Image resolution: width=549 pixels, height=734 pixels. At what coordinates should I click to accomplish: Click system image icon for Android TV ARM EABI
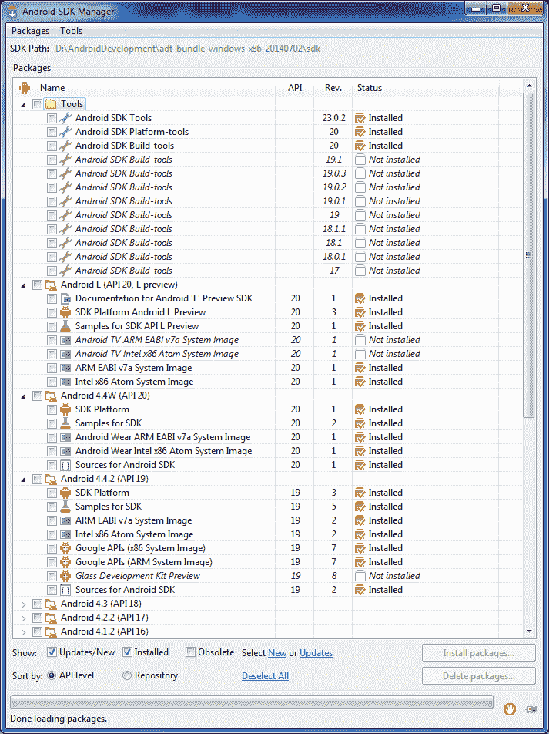tap(65, 340)
